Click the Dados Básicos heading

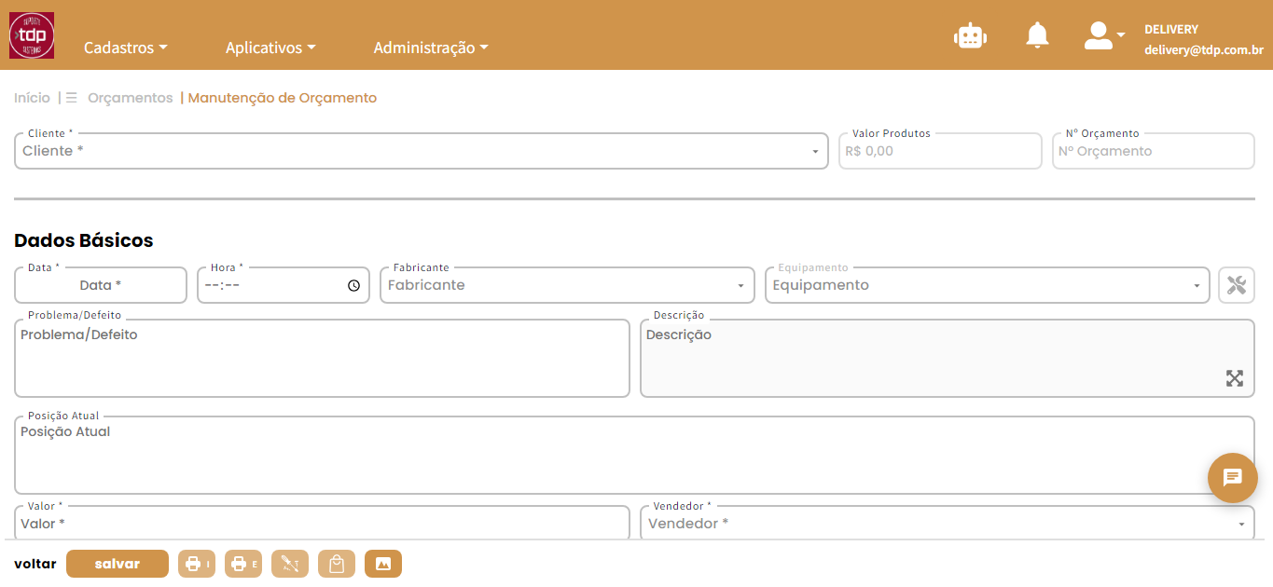(x=84, y=240)
